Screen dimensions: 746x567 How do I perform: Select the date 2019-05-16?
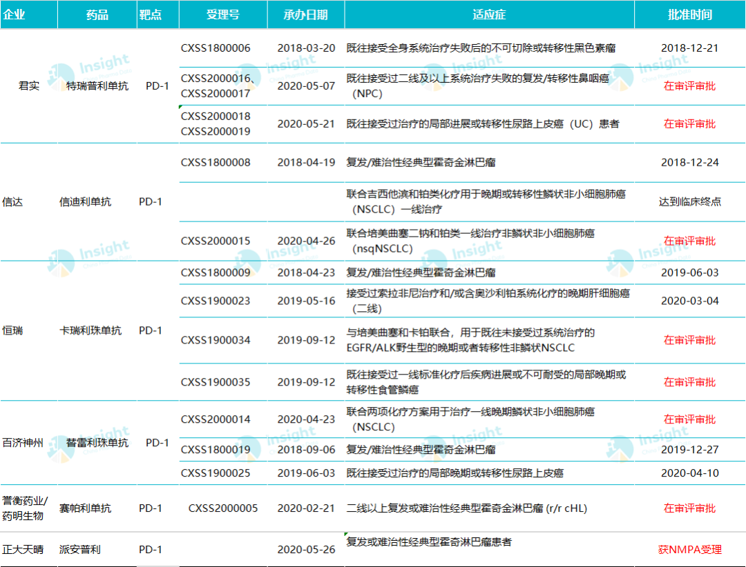click(307, 301)
